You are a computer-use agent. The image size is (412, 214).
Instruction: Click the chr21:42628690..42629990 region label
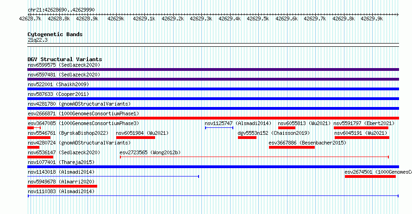pyautogui.click(x=61, y=10)
